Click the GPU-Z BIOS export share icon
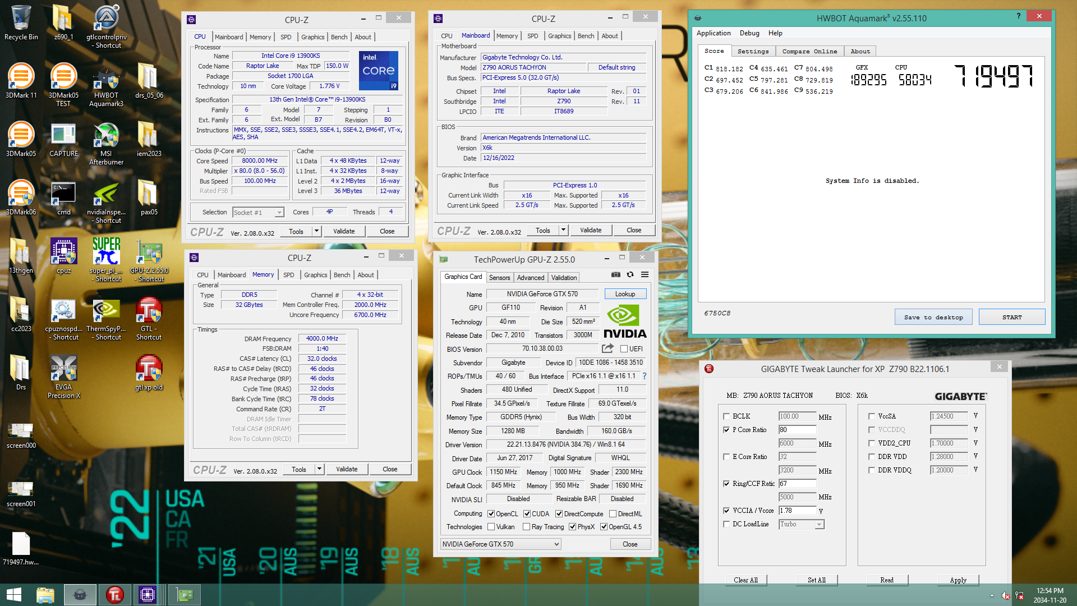Viewport: 1077px width, 606px height. click(607, 348)
